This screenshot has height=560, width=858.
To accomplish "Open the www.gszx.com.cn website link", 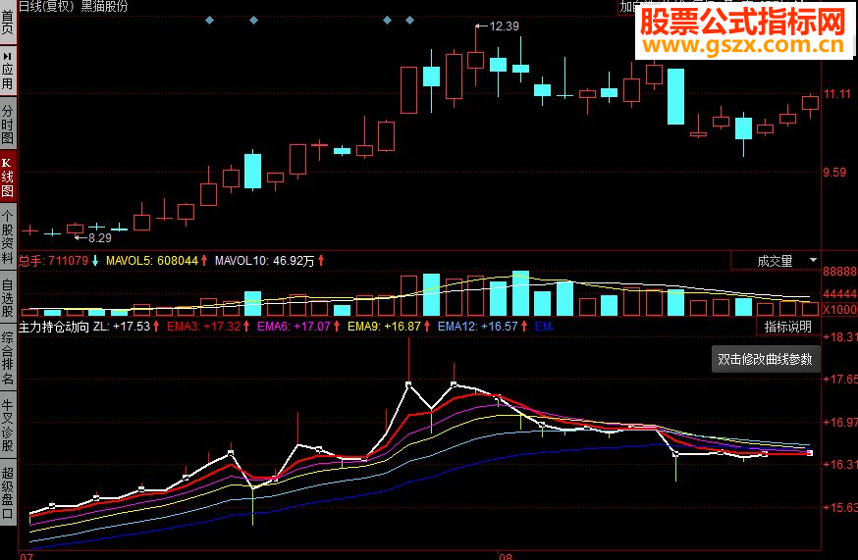I will [x=744, y=45].
